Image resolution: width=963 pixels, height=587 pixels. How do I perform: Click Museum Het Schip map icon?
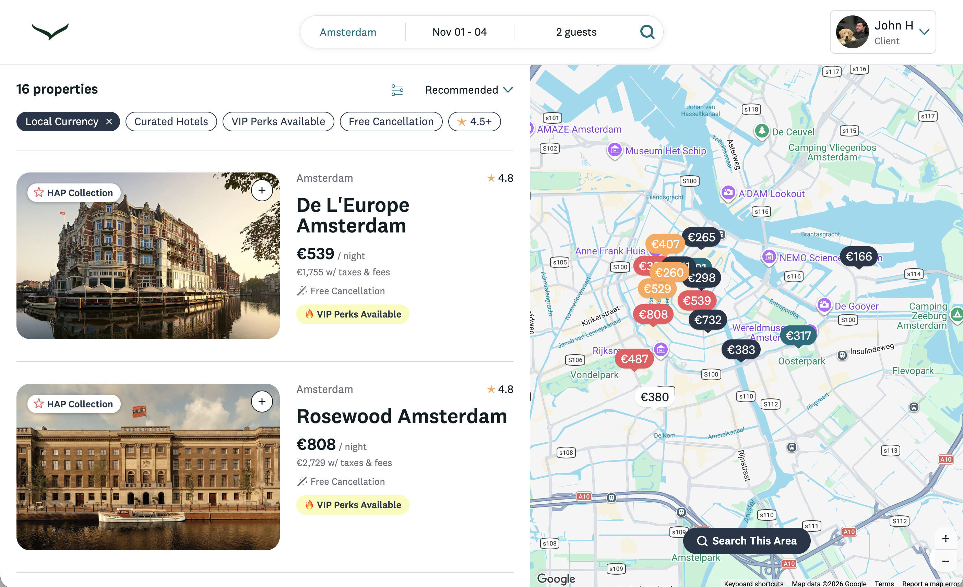click(614, 150)
